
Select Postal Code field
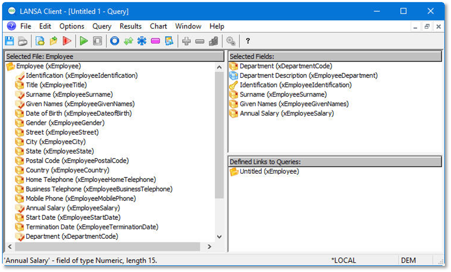tap(77, 161)
